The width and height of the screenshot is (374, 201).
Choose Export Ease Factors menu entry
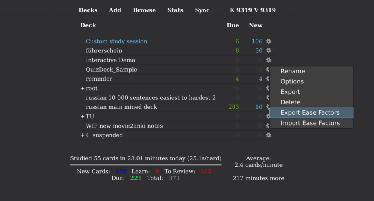point(310,113)
